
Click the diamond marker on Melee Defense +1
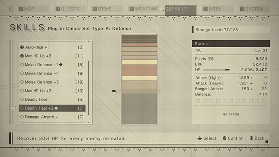pyautogui.click(x=61, y=65)
